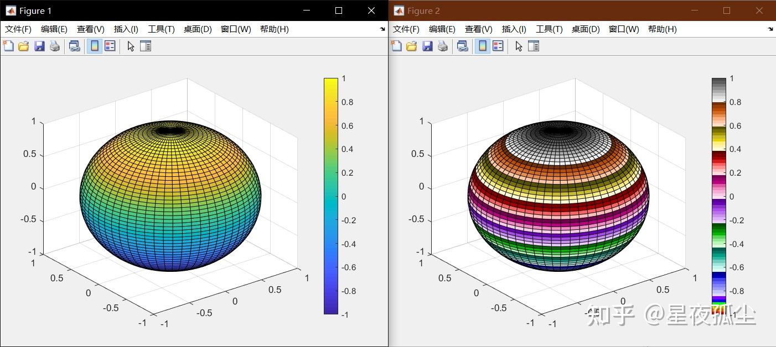Click the Print Figure icon in Figure 1

tap(54, 46)
